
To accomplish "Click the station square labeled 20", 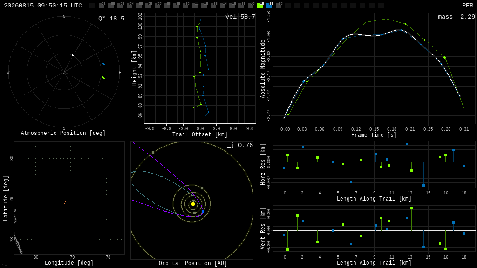I will [x=279, y=6].
